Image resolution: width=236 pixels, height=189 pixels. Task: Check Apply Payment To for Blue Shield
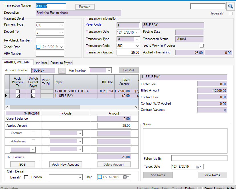[x=18, y=91]
